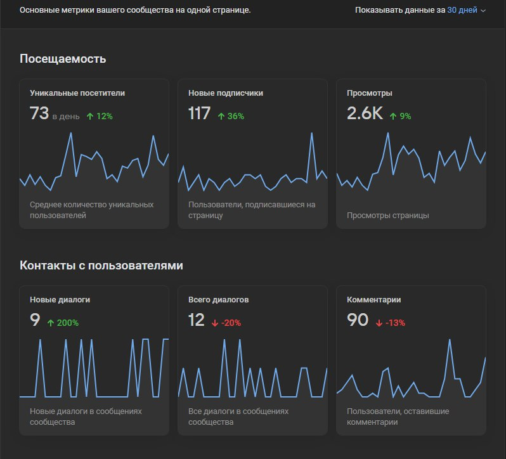This screenshot has height=459, width=506.
Task: Click the green up arrow beside 200%
Action: pyautogui.click(x=51, y=323)
